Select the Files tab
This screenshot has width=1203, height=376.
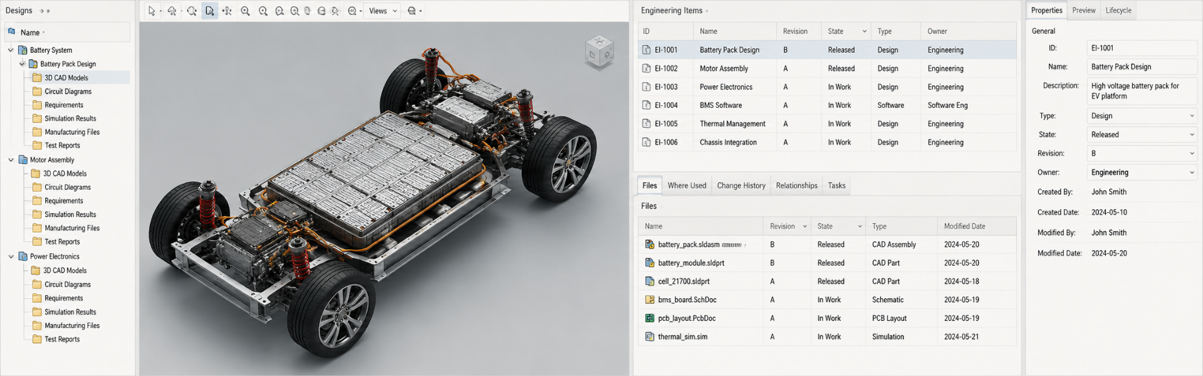click(x=650, y=185)
